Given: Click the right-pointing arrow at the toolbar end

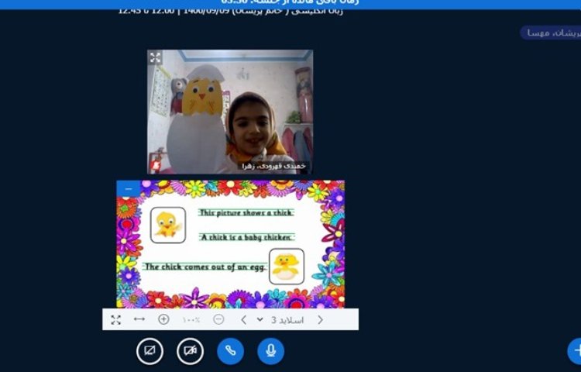Looking at the screenshot, I should (x=320, y=319).
